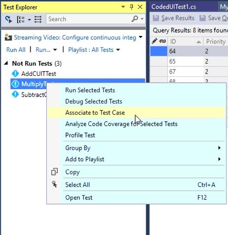The image size is (228, 235).
Task: Choose Associate to Test Case
Action: [x=136, y=113]
